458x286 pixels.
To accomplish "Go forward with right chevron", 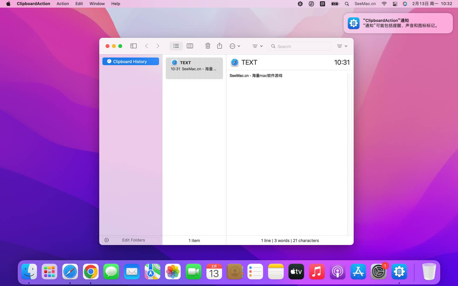I will (x=158, y=46).
